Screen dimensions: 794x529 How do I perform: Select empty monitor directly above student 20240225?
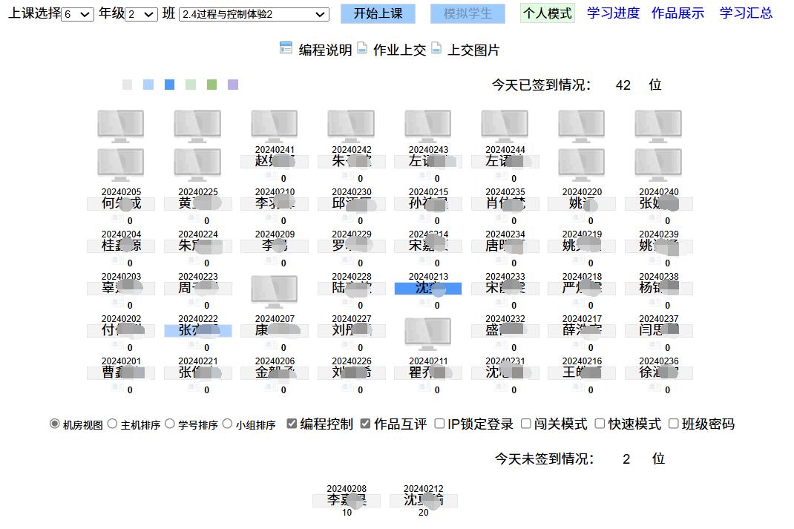coord(197,165)
